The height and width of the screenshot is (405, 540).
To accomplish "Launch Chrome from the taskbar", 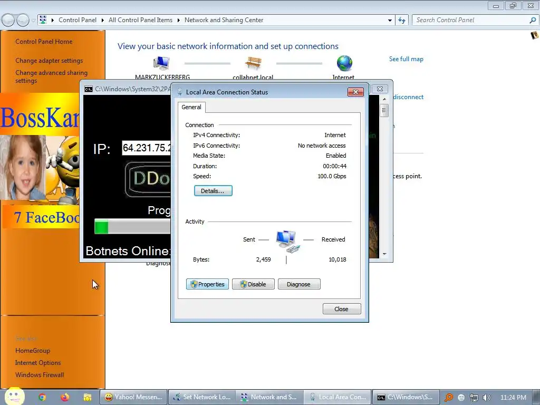I will pos(42,397).
